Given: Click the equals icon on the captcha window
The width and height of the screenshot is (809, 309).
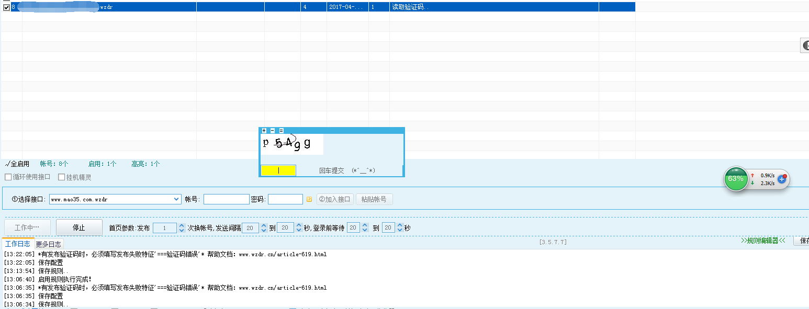Looking at the screenshot, I should (x=281, y=130).
